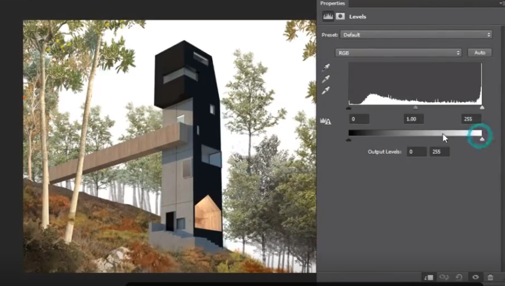505x286 pixels.
Task: View previous state icon
Action: click(x=444, y=277)
